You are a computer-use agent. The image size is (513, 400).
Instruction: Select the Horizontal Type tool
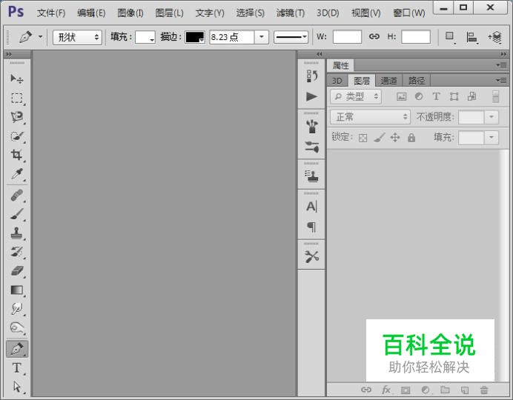[x=17, y=368]
